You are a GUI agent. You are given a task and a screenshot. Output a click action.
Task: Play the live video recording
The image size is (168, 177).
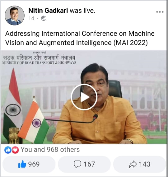[x=84, y=97]
